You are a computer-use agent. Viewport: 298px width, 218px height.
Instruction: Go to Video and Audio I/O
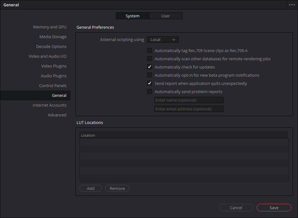point(48,56)
